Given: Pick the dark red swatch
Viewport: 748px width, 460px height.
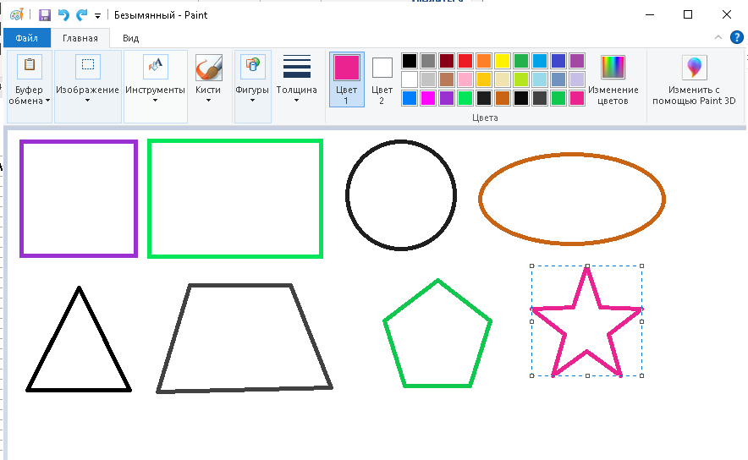Looking at the screenshot, I should coord(447,61).
